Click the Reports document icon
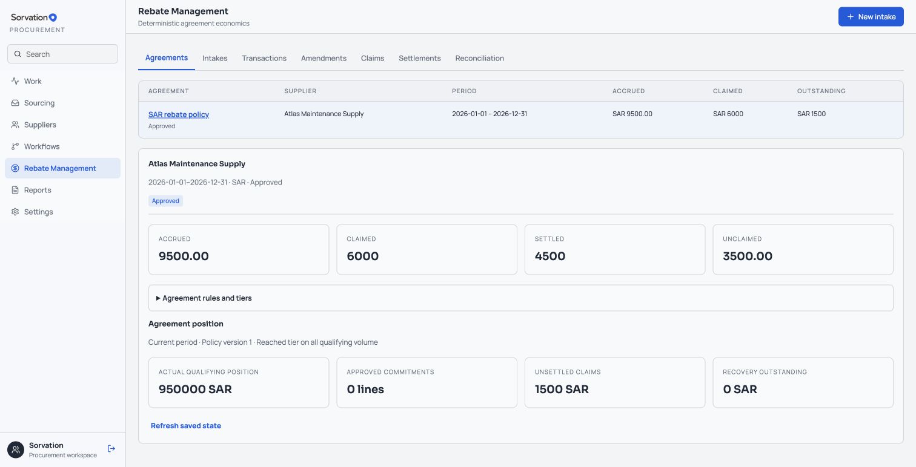 (x=15, y=190)
